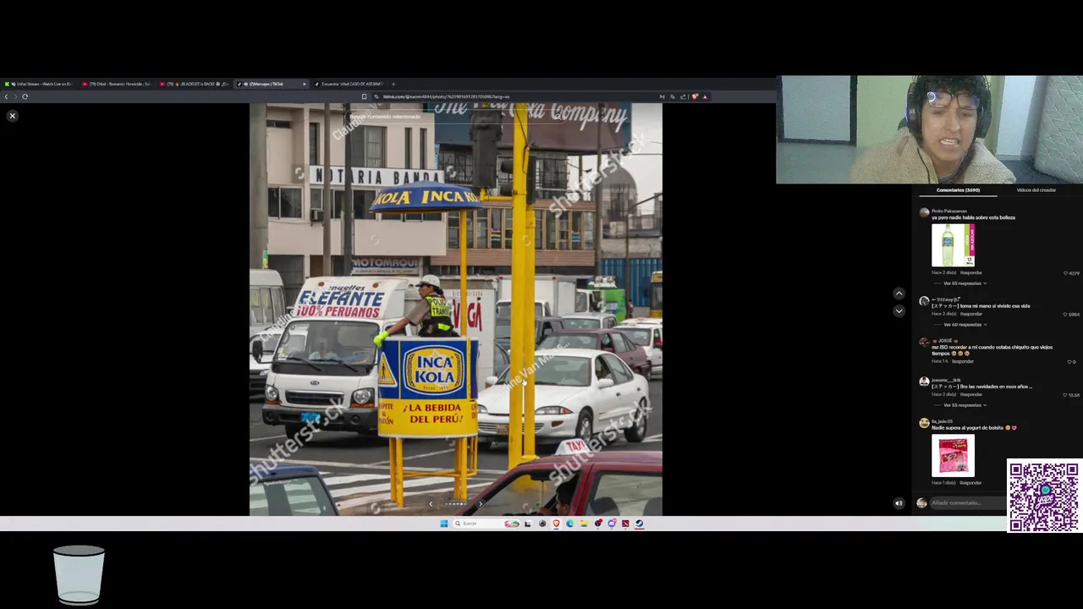Viewport: 1083px width, 609px height.
Task: Reload the TikTok page
Action: click(25, 96)
